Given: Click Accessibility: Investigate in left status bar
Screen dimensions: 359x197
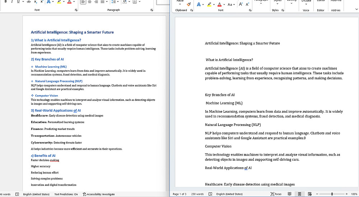Looking at the screenshot, I should [99, 194].
